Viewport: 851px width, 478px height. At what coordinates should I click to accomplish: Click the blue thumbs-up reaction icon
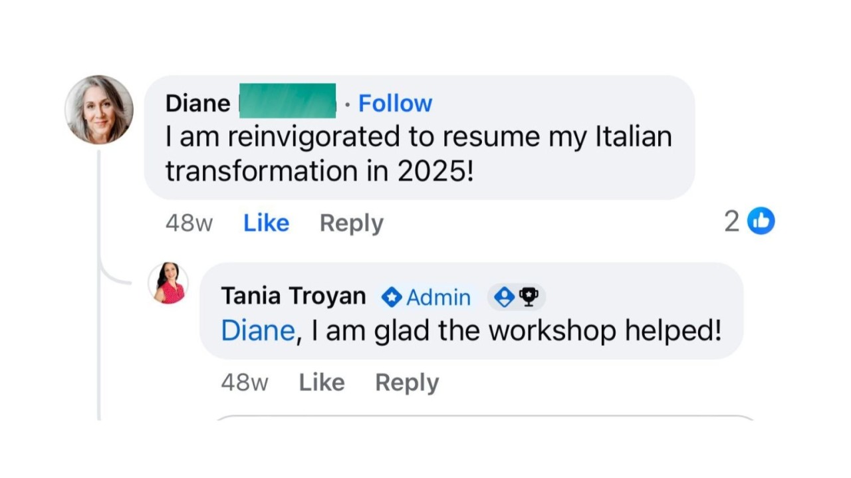pyautogui.click(x=761, y=221)
